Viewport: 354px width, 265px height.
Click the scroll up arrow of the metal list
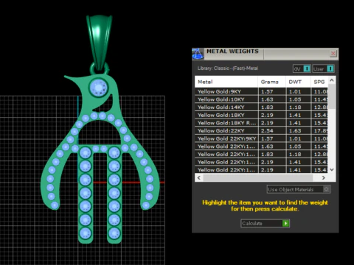(x=332, y=80)
